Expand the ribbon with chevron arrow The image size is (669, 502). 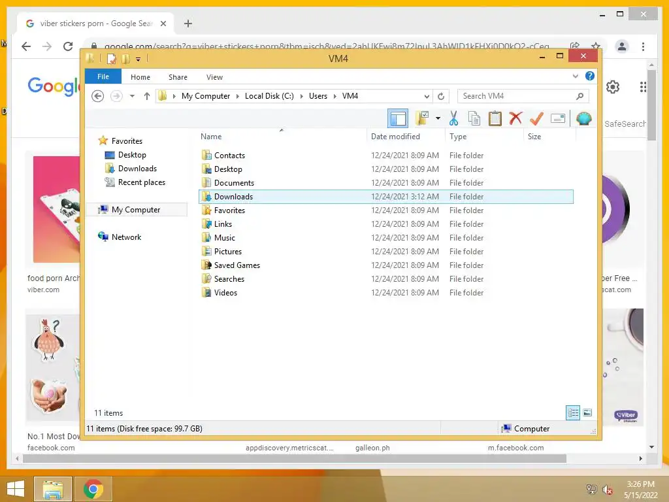pyautogui.click(x=575, y=76)
